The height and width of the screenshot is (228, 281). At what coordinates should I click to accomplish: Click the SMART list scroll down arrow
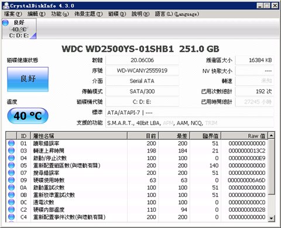pos(271,218)
